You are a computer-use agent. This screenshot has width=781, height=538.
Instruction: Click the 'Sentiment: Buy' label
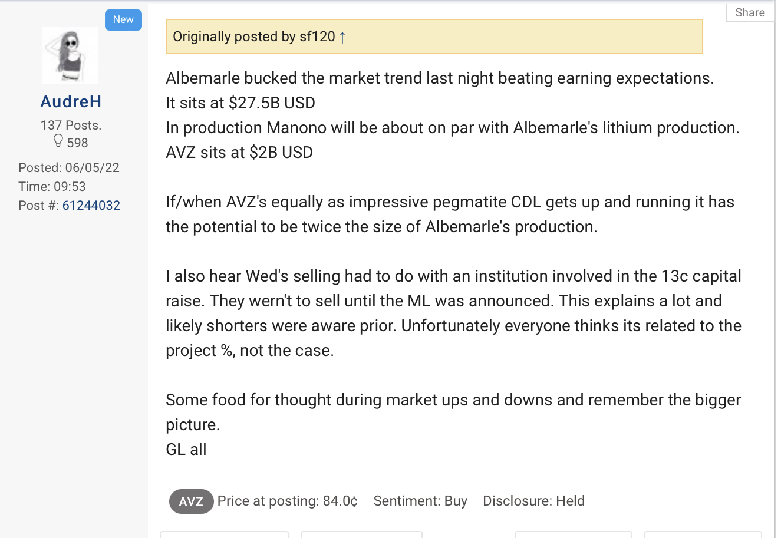click(420, 501)
